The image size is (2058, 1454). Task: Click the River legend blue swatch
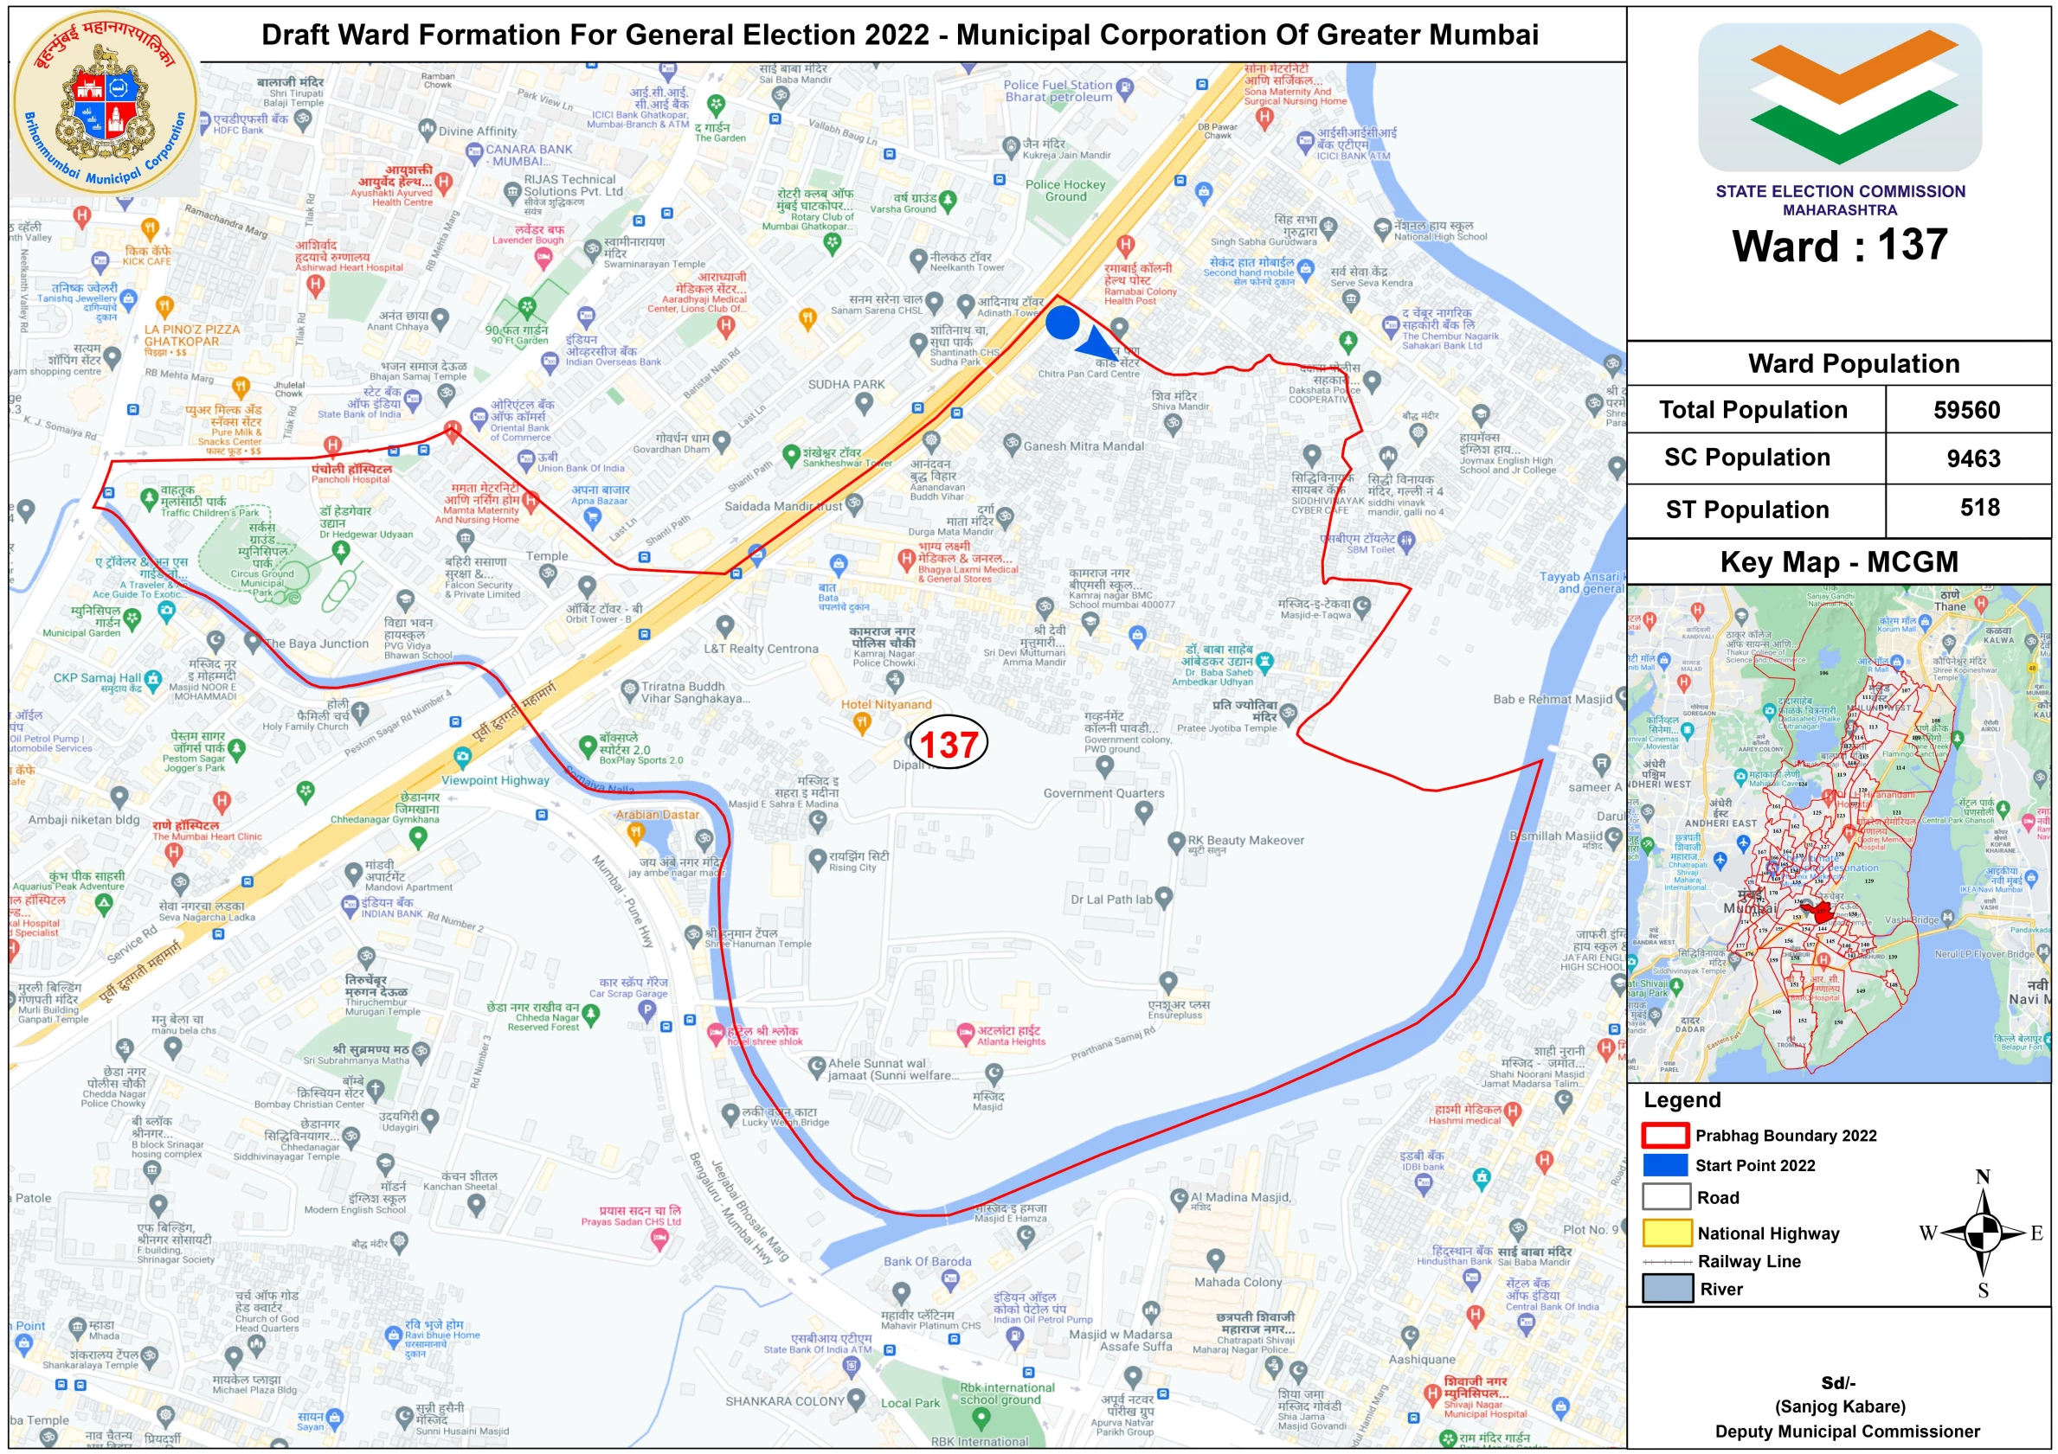1666,1288
